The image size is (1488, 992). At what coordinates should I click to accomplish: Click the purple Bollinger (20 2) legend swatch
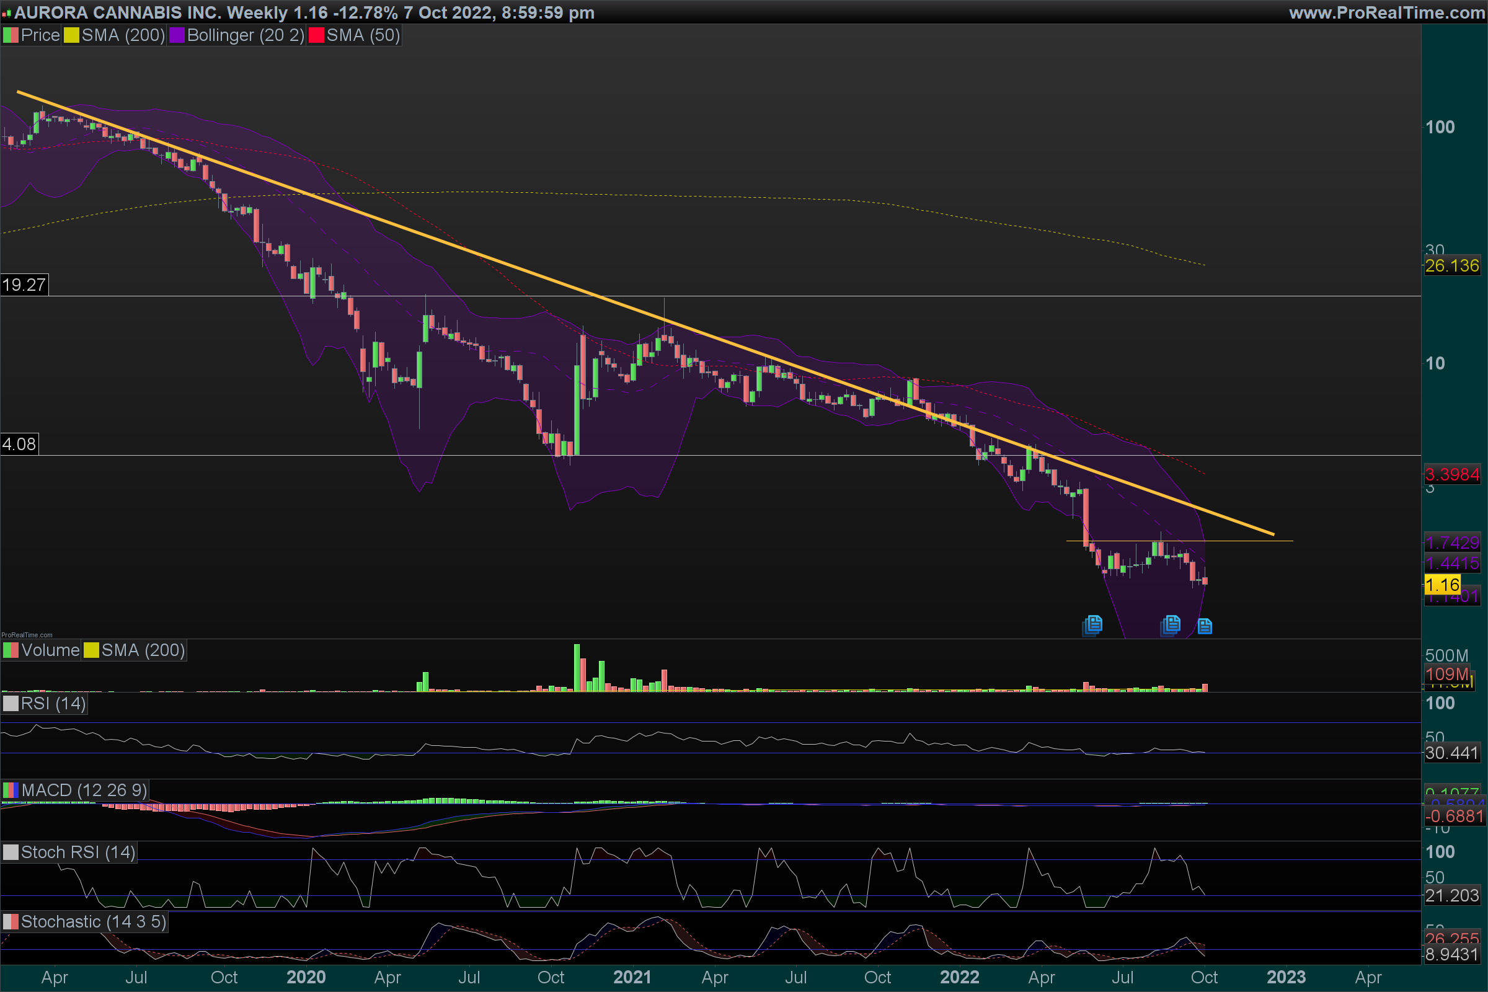click(177, 35)
